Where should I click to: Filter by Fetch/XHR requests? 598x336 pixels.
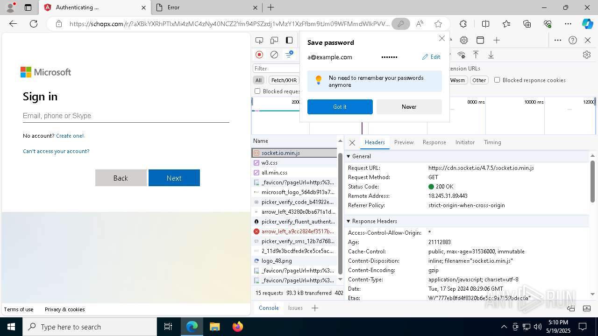pyautogui.click(x=284, y=80)
